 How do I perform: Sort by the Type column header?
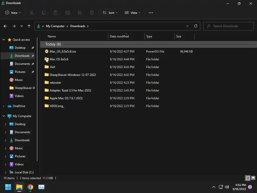pyautogui.click(x=149, y=36)
